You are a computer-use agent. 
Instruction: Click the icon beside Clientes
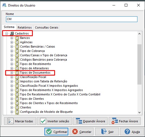pos(17,107)
